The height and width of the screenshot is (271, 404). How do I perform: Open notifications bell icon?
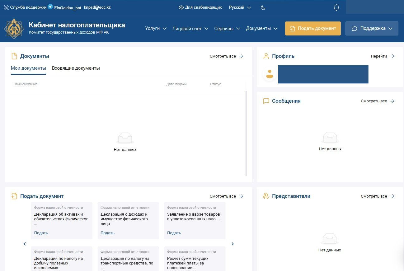pyautogui.click(x=336, y=7)
